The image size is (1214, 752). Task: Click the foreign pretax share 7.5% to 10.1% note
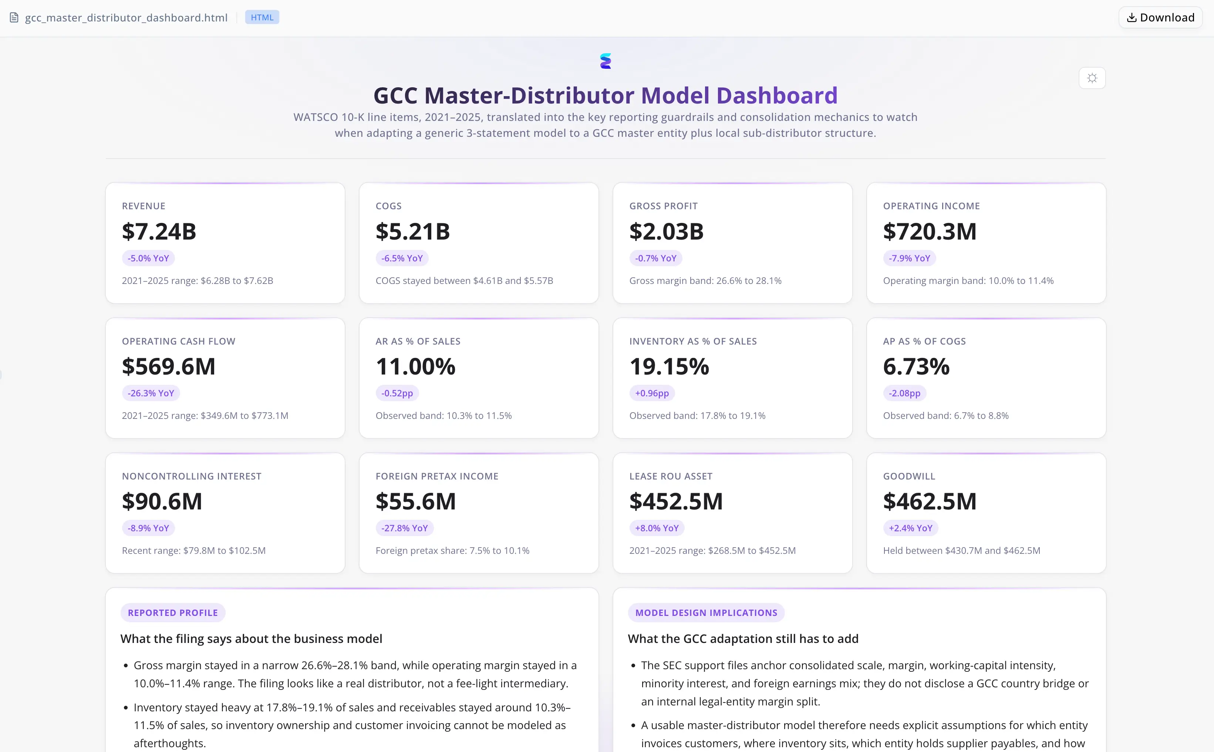tap(452, 551)
